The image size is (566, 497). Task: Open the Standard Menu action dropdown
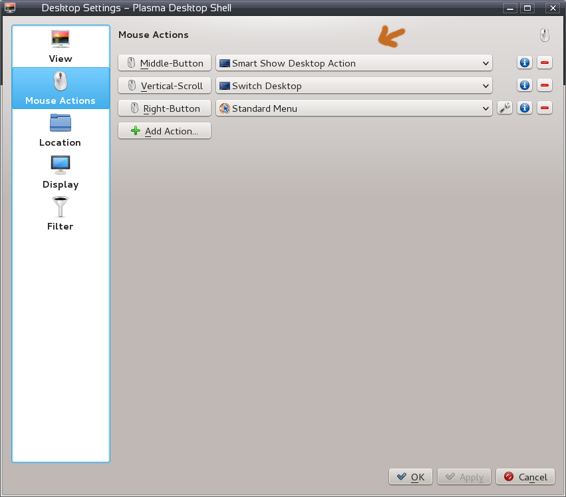point(354,108)
